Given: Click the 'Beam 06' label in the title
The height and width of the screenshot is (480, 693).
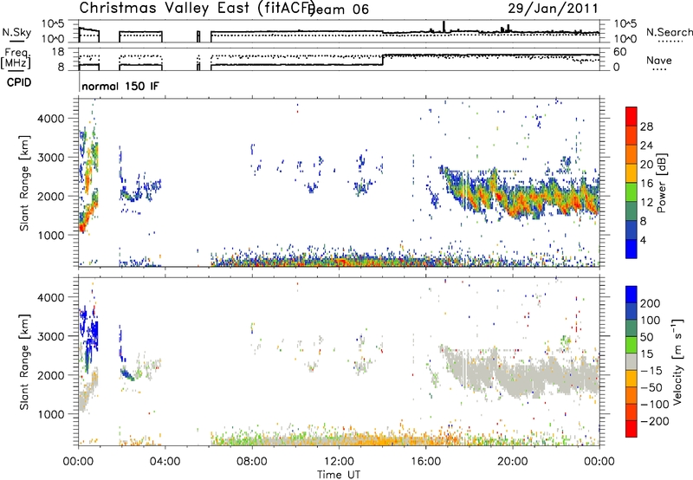Looking at the screenshot, I should 340,10.
